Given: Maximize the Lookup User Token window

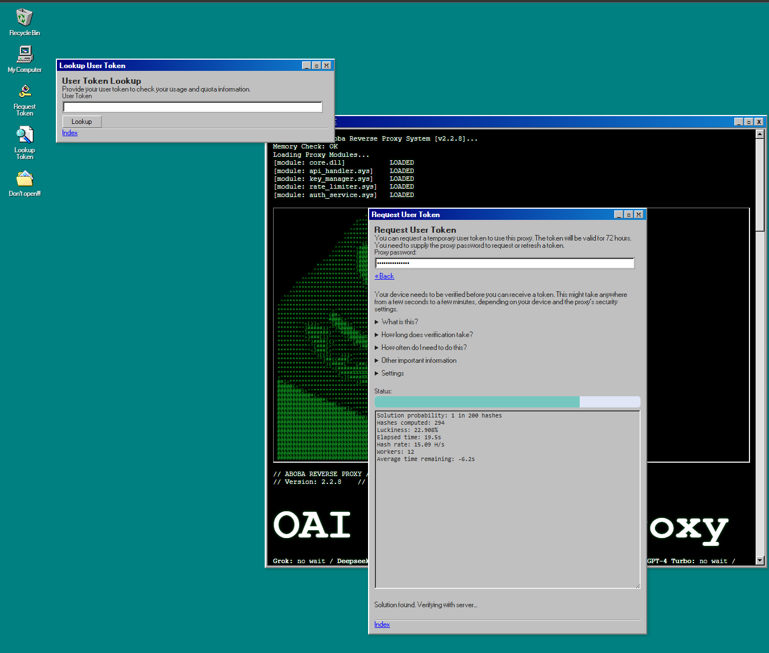Looking at the screenshot, I should [316, 65].
